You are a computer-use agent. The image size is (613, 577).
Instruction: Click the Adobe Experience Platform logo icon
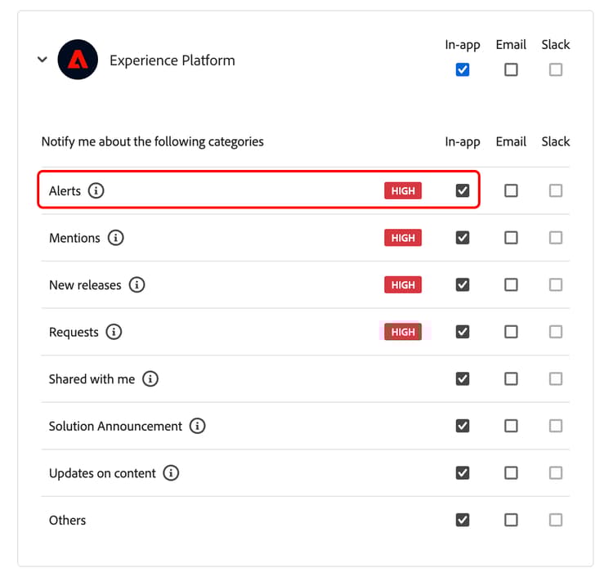point(78,60)
